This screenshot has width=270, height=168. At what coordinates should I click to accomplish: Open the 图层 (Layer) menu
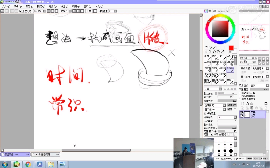(41, 6)
